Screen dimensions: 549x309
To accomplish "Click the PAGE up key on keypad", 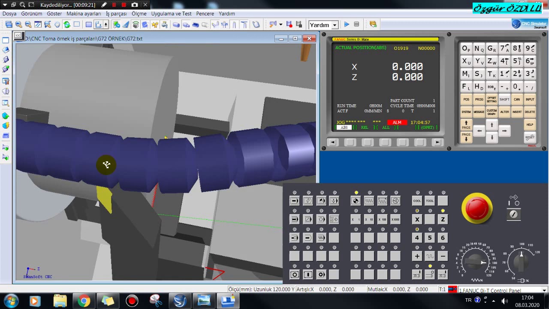I will (x=466, y=125).
